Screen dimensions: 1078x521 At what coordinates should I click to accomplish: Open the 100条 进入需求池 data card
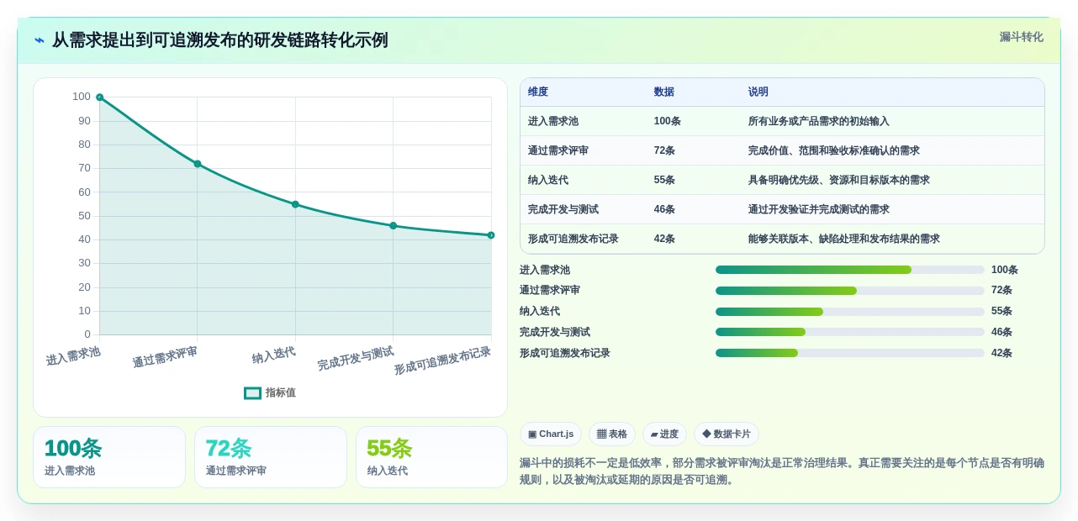(109, 457)
